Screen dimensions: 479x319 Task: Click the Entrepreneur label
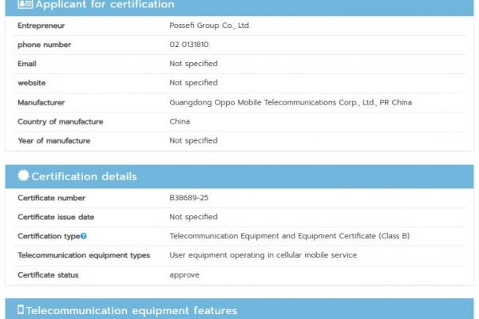[42, 26]
